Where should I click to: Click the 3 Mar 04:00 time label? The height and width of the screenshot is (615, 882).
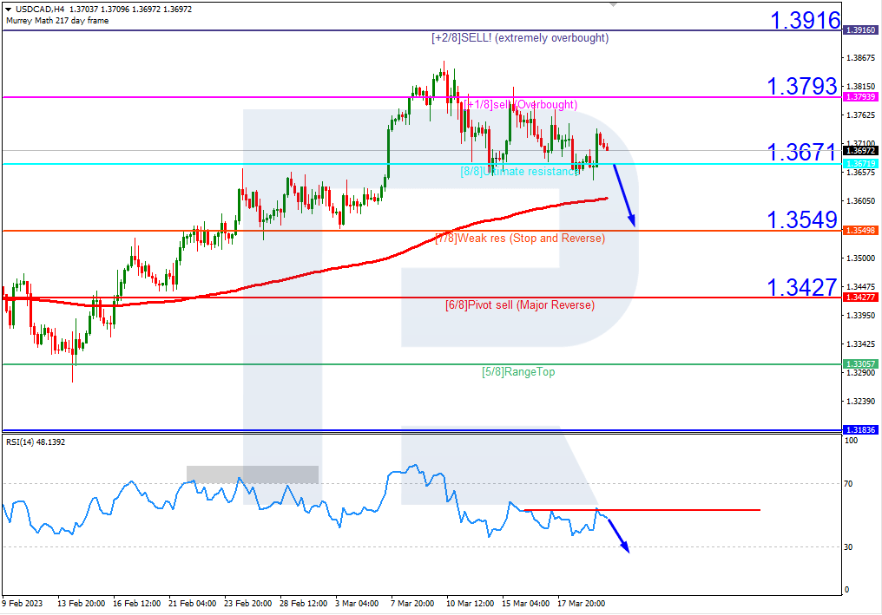pos(357,603)
